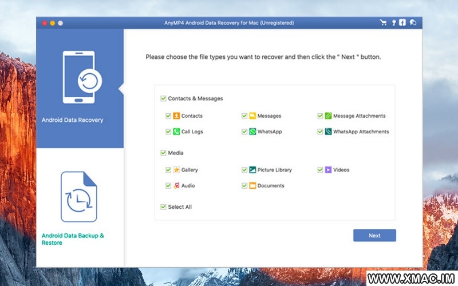Viewport: 458px width, 286px height.
Task: Uncheck the Videos checkbox
Action: coord(320,170)
